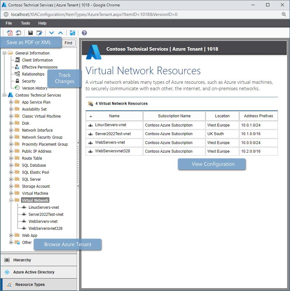Image resolution: width=290 pixels, height=291 pixels.
Task: Click the Save as PDF toolbar icon
Action: point(10,33)
